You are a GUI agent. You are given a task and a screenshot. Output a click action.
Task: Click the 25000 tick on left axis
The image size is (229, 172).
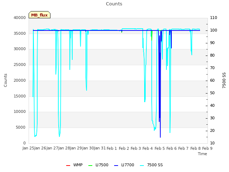[x=20, y=64]
